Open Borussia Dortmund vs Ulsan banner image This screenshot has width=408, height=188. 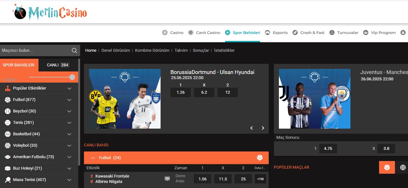(x=125, y=99)
